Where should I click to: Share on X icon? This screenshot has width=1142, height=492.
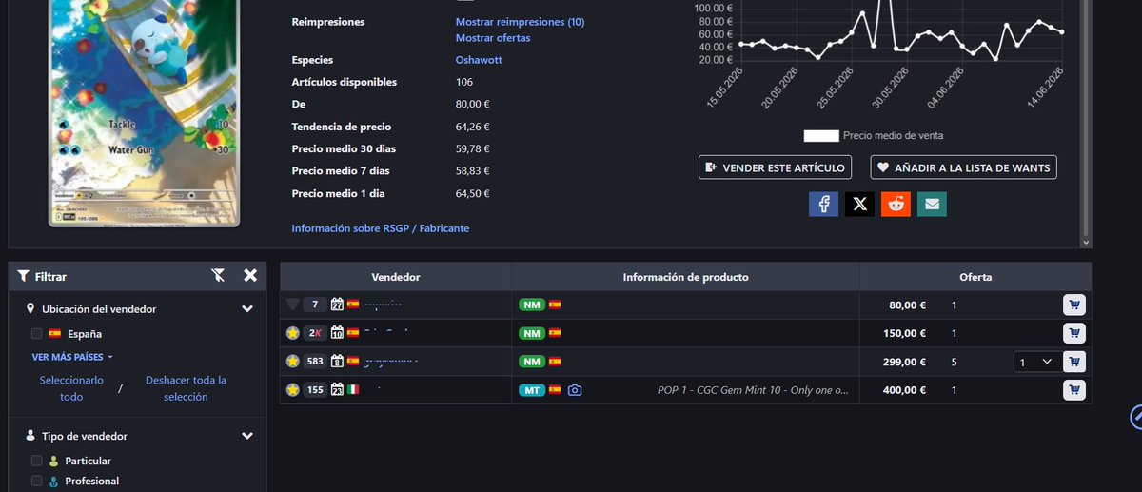pos(859,203)
